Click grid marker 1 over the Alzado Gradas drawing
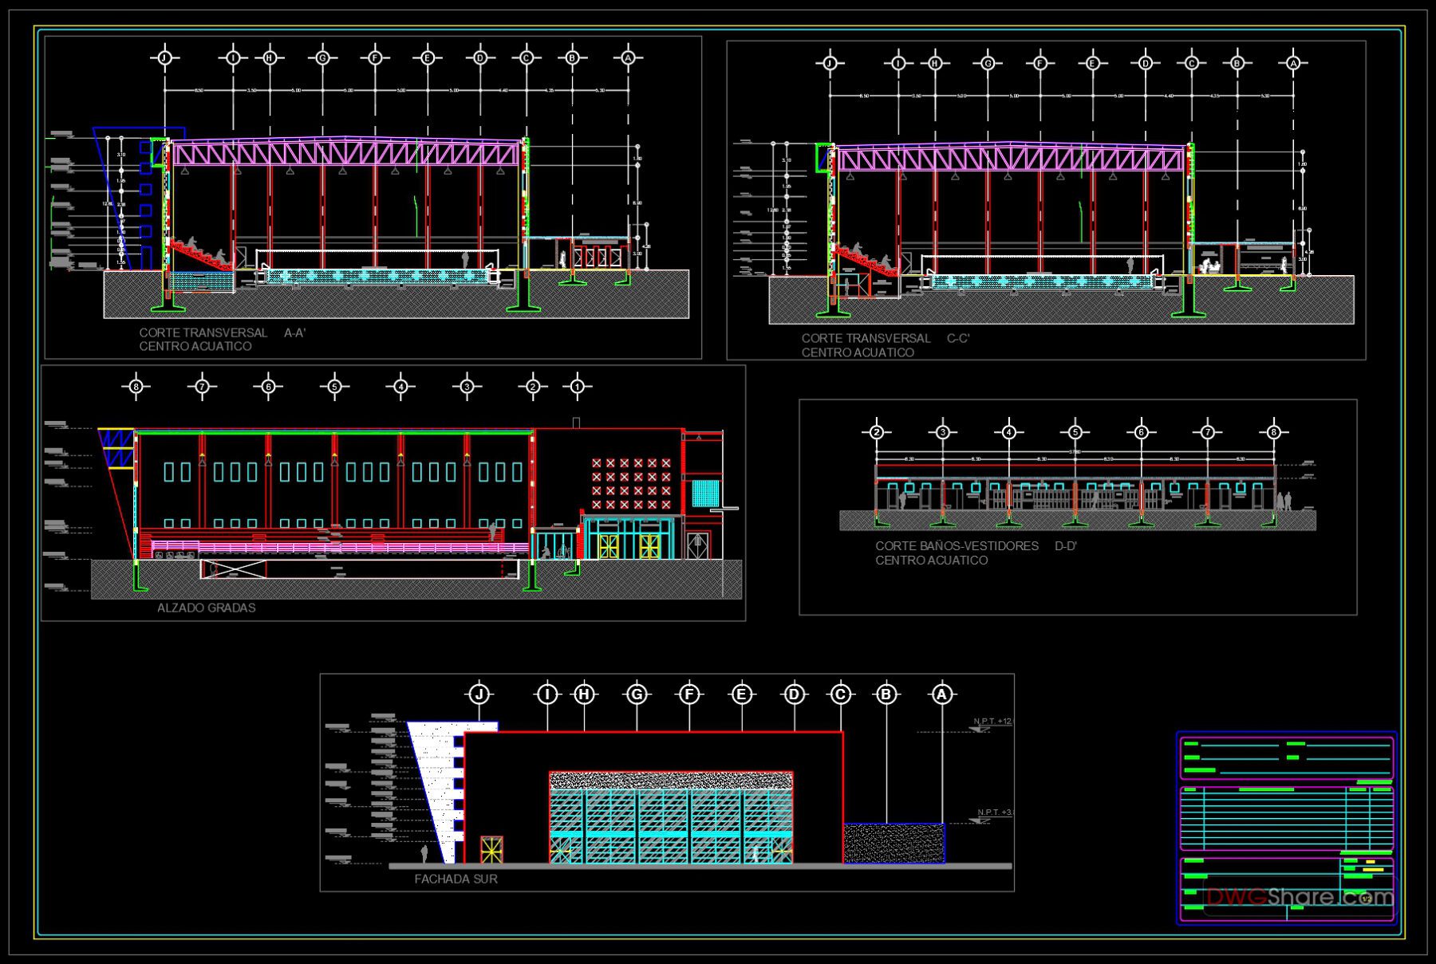The height and width of the screenshot is (964, 1436). 577,386
